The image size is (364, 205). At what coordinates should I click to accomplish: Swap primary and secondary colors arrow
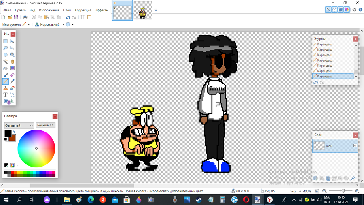pyautogui.click(x=14, y=132)
